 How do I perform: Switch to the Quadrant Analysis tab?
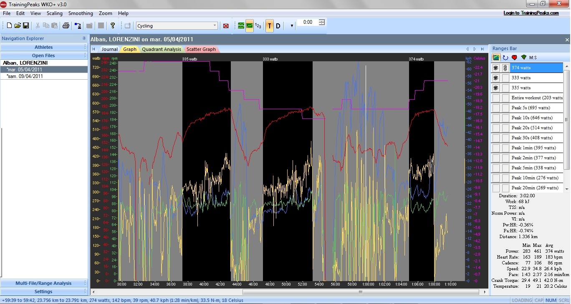(162, 49)
